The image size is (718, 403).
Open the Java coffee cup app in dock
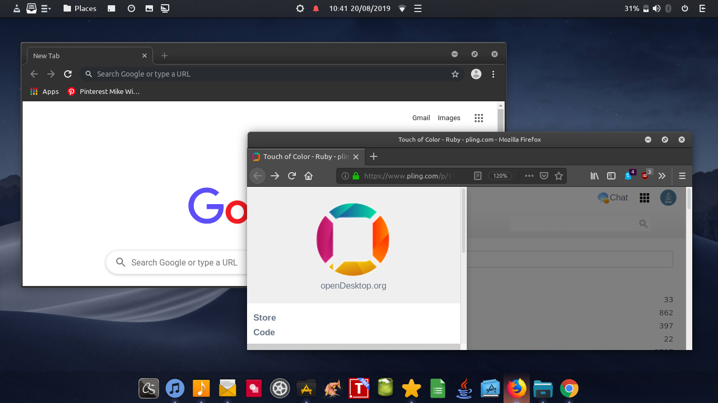pos(464,389)
